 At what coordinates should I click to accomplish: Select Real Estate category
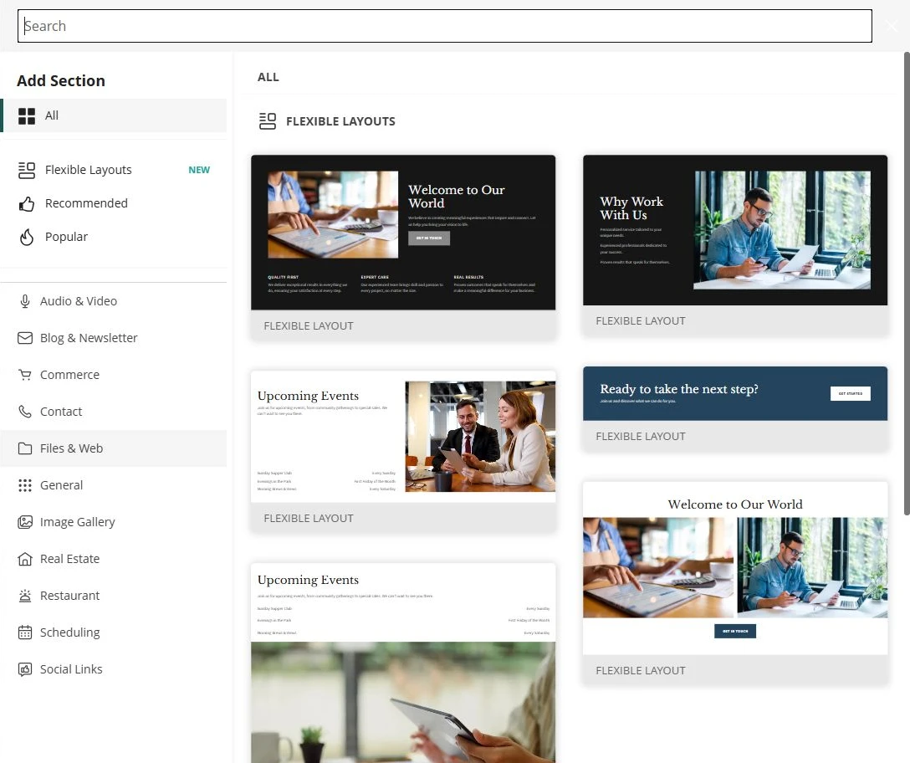pos(115,559)
